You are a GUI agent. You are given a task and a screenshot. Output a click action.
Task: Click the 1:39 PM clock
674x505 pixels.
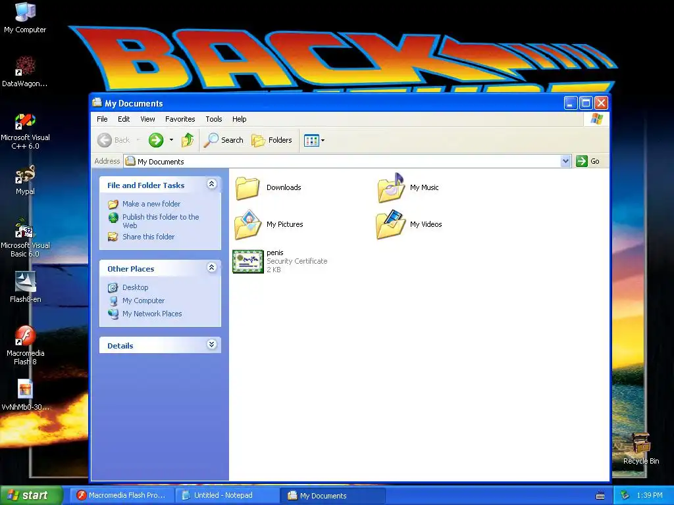[x=650, y=495]
